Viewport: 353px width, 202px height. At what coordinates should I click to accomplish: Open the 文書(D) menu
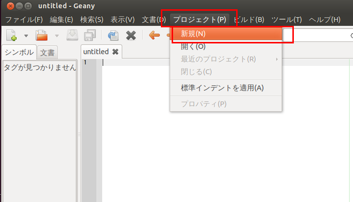click(x=154, y=20)
